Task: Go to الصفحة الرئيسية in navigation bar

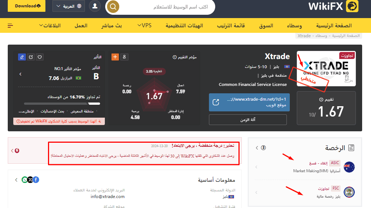Action: [x=334, y=25]
